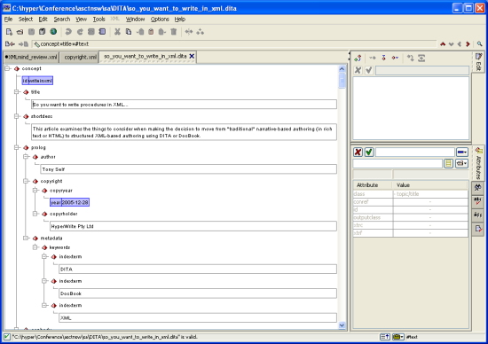488x344 pixels.
Task: Click the Replace element icon in Edit panel
Action: click(358, 58)
